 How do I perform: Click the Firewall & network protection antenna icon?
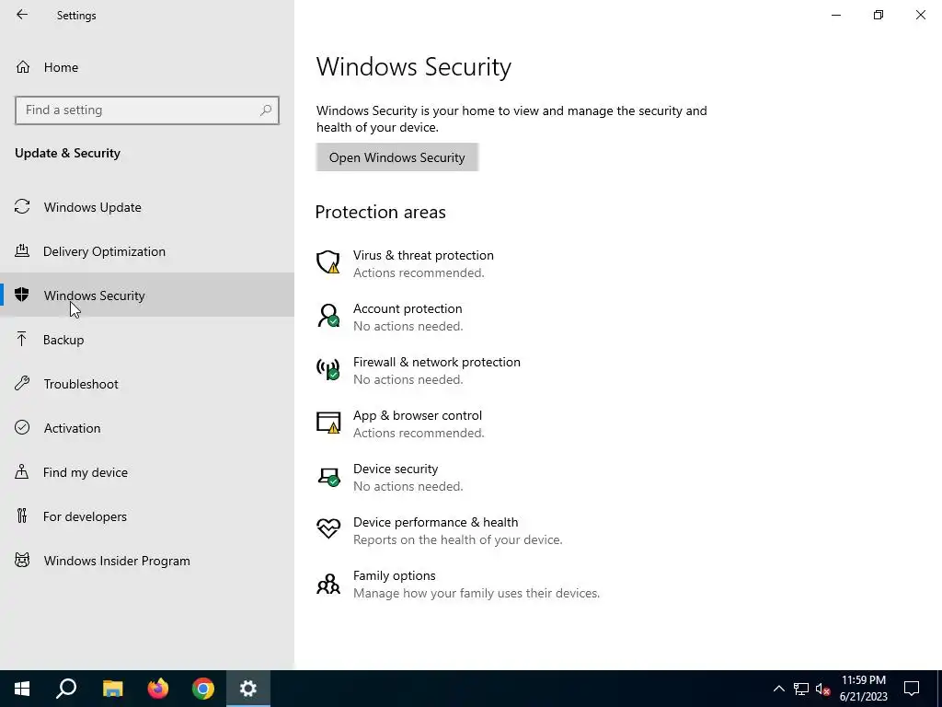click(x=328, y=369)
